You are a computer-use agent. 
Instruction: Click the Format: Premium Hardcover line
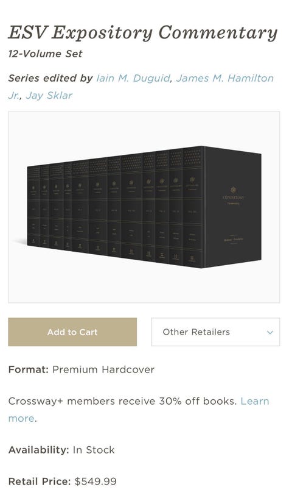(x=81, y=369)
